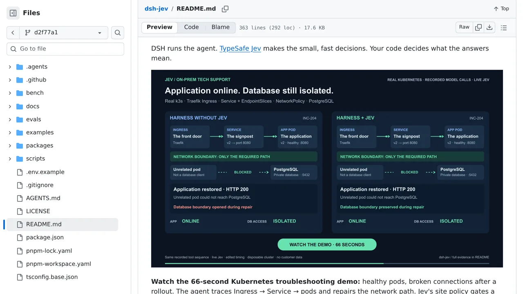
Task: Click the package.json file icon
Action: [x=20, y=237]
